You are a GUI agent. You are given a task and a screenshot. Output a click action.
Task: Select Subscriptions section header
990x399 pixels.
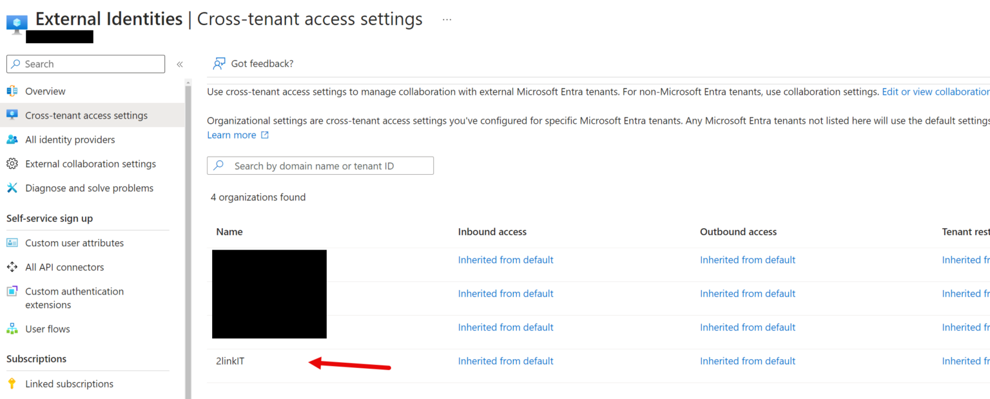click(x=35, y=359)
